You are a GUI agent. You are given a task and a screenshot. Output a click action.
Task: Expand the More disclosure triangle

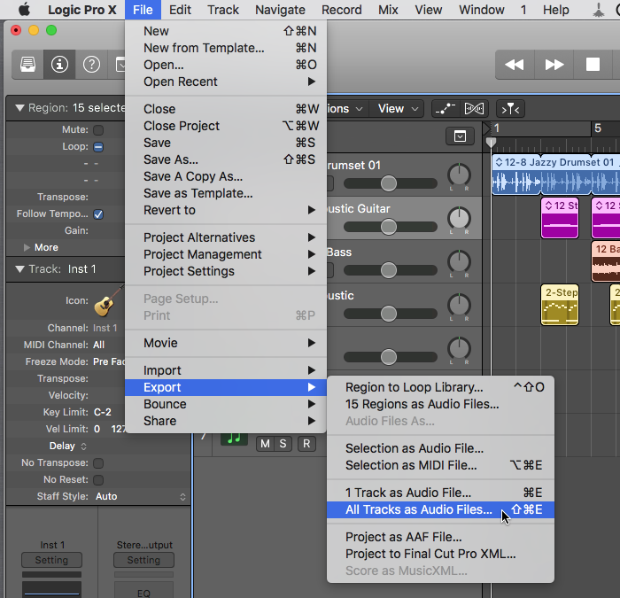(27, 247)
